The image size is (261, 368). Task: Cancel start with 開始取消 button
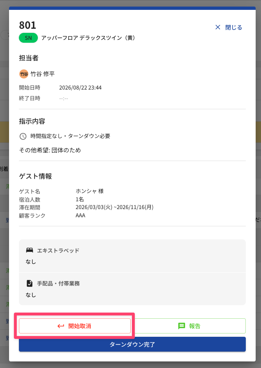(75, 326)
